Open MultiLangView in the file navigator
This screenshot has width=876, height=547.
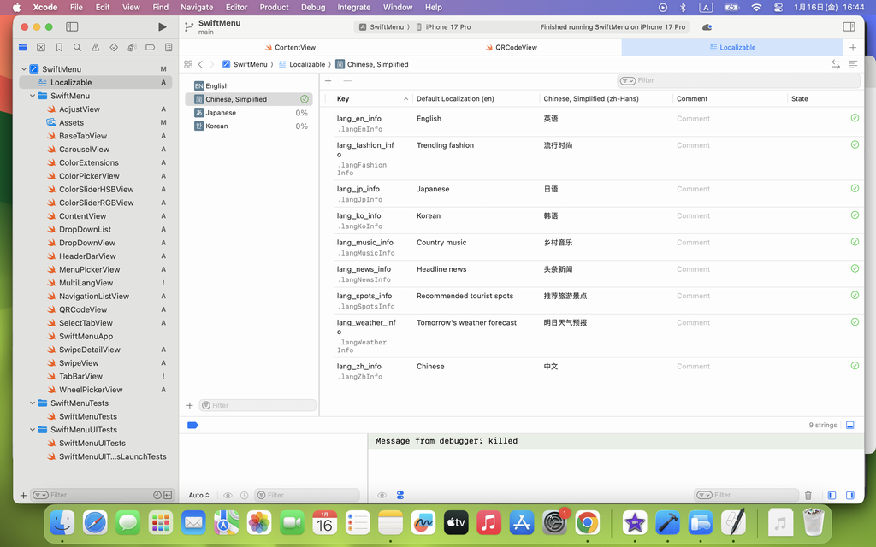pos(86,283)
